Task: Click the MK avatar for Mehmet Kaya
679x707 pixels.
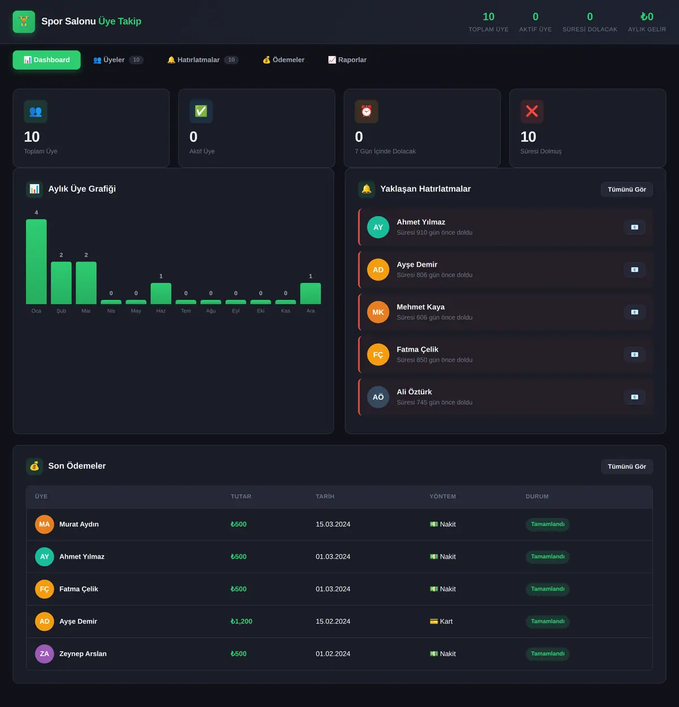Action: tap(378, 312)
